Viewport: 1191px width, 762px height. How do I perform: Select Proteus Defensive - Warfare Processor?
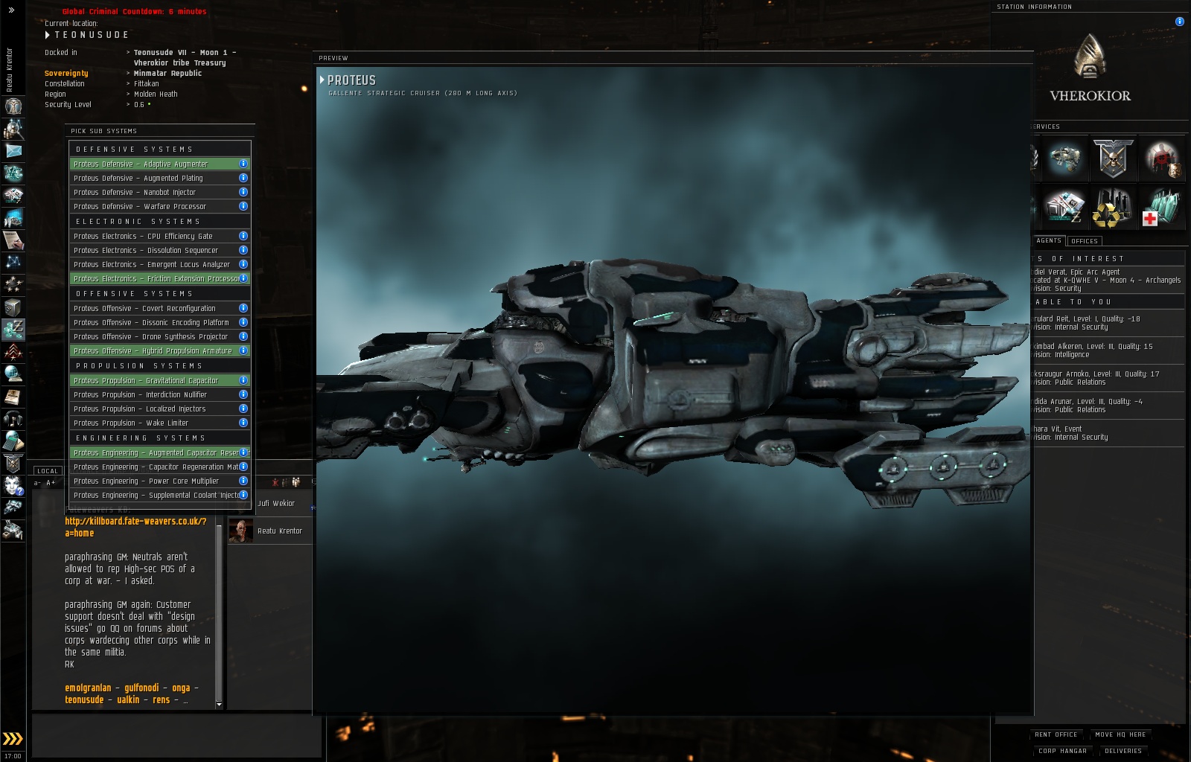pyautogui.click(x=160, y=206)
